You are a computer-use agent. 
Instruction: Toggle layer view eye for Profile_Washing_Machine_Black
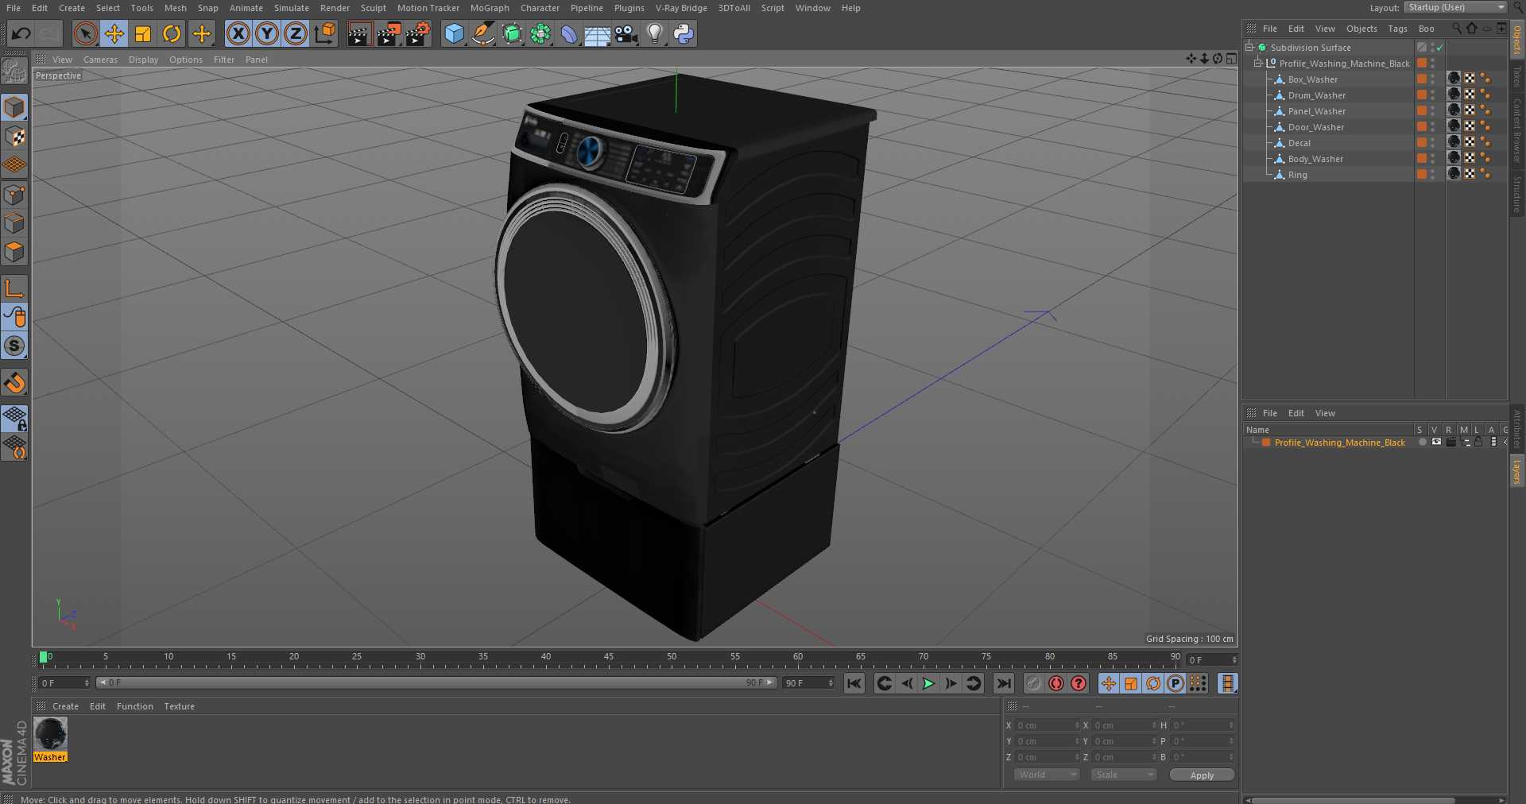[1436, 443]
